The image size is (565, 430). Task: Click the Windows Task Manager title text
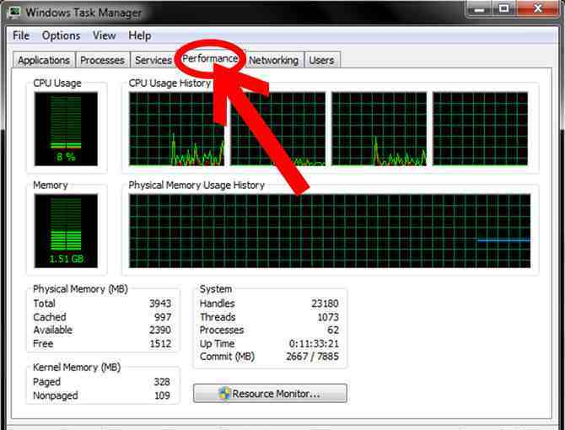83,13
